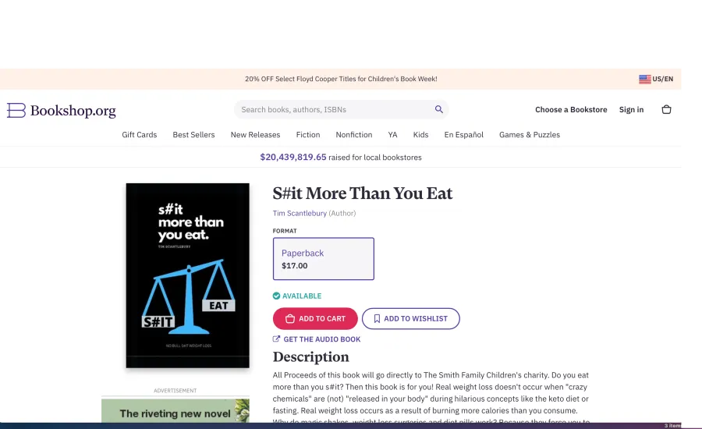Click Sign in
Image resolution: width=702 pixels, height=429 pixels.
tap(631, 110)
